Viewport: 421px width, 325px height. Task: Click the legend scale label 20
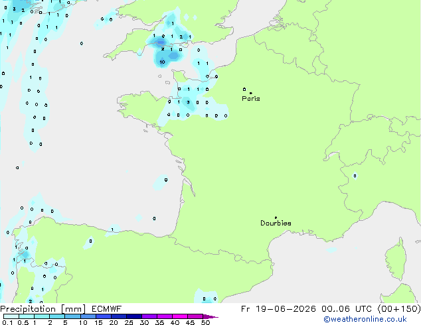pos(114,322)
